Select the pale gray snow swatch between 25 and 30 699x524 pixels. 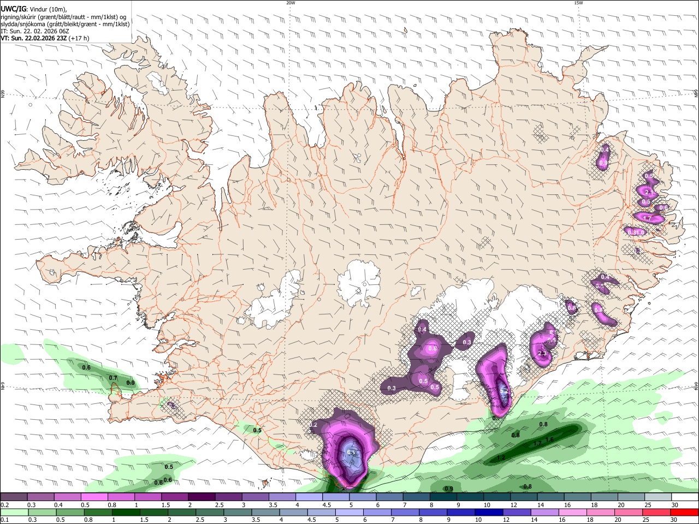[x=659, y=497]
